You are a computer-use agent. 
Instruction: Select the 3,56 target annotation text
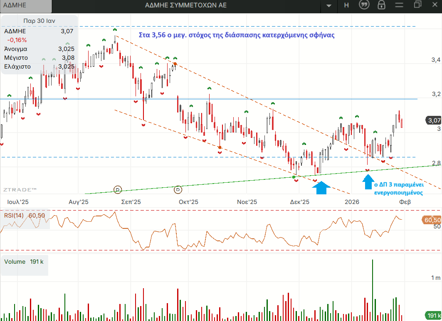(237, 35)
